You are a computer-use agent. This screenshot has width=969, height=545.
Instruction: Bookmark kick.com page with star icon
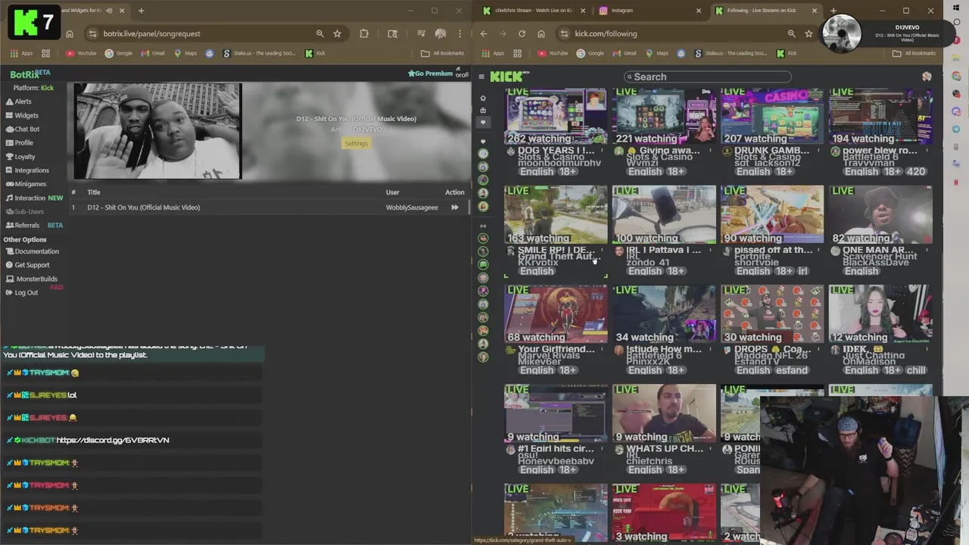pos(809,33)
